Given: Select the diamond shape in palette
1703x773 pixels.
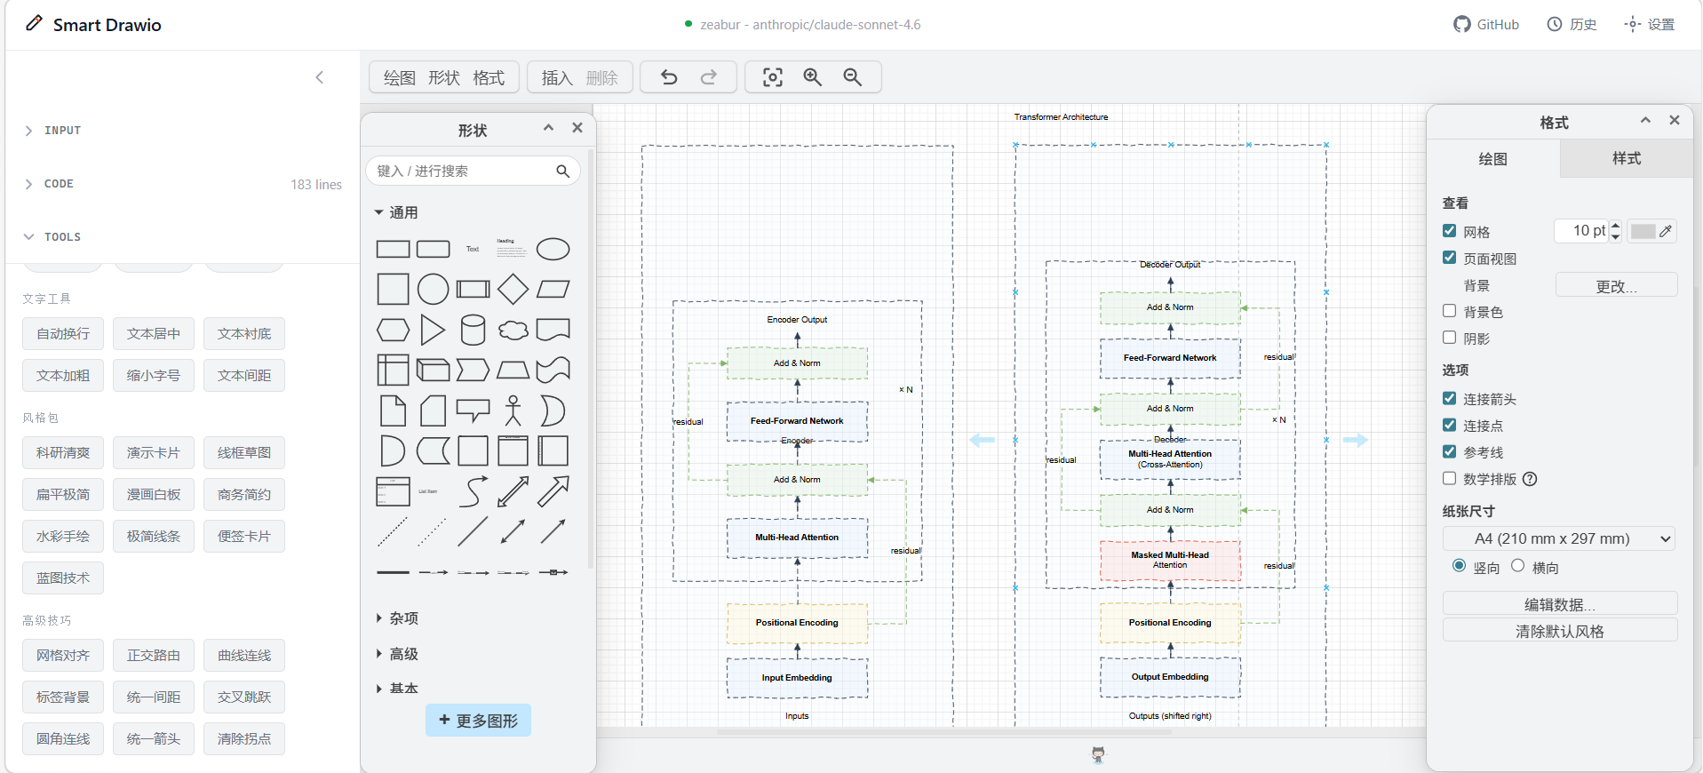Looking at the screenshot, I should point(513,289).
